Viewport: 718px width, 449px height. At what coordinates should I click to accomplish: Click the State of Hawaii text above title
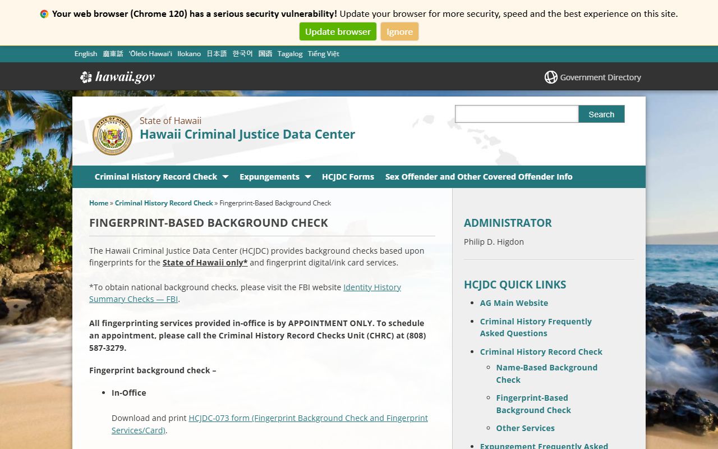(x=171, y=121)
